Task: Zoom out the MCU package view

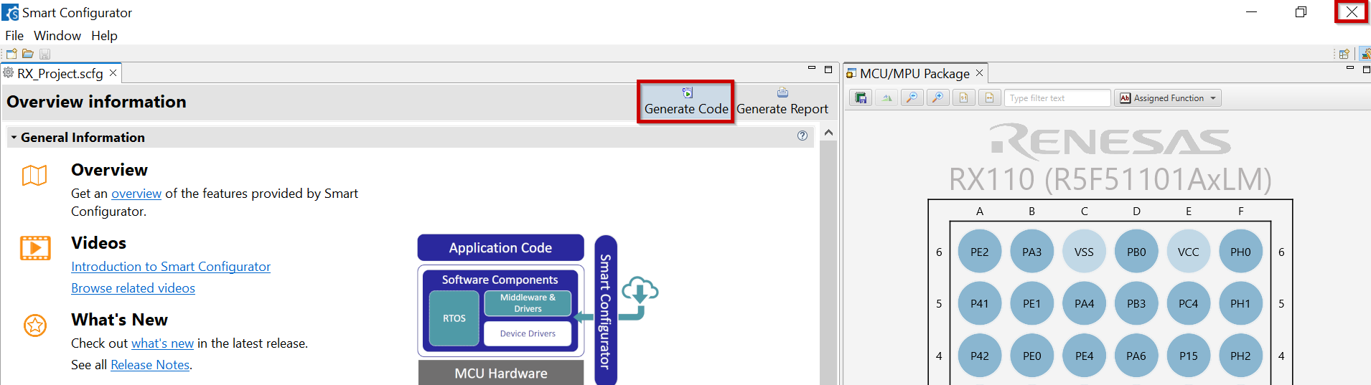Action: [x=912, y=98]
